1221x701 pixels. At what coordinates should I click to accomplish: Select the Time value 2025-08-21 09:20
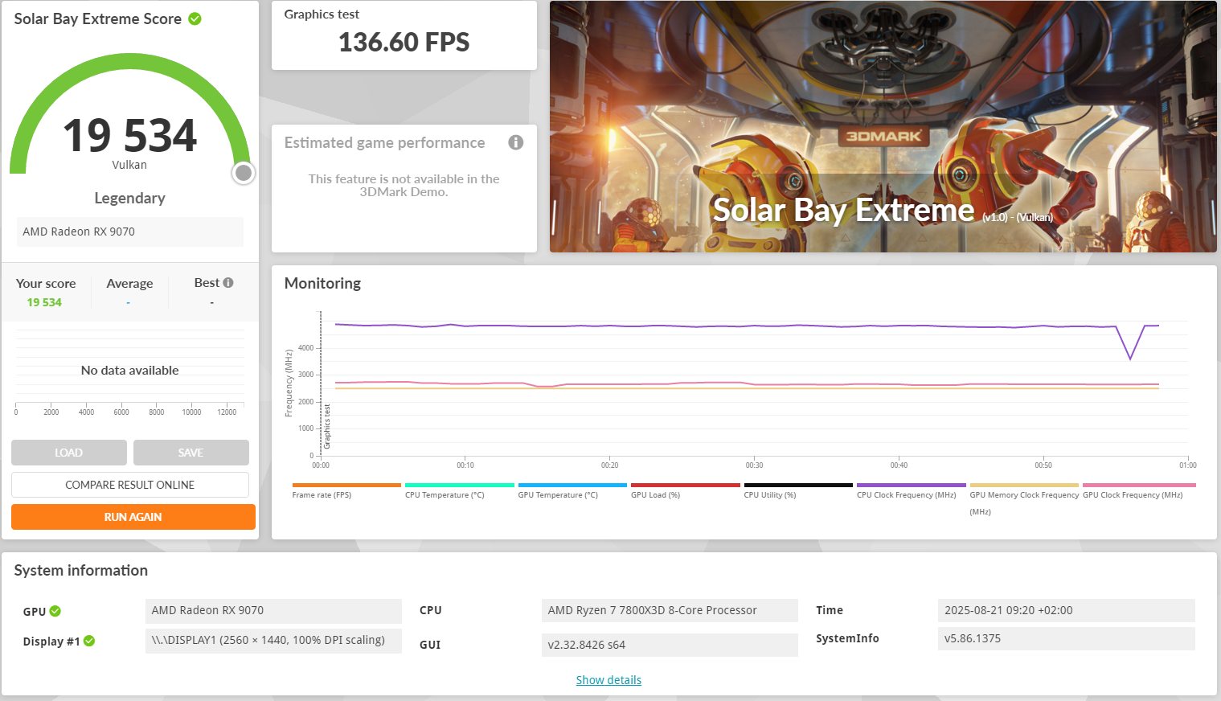(x=1067, y=611)
